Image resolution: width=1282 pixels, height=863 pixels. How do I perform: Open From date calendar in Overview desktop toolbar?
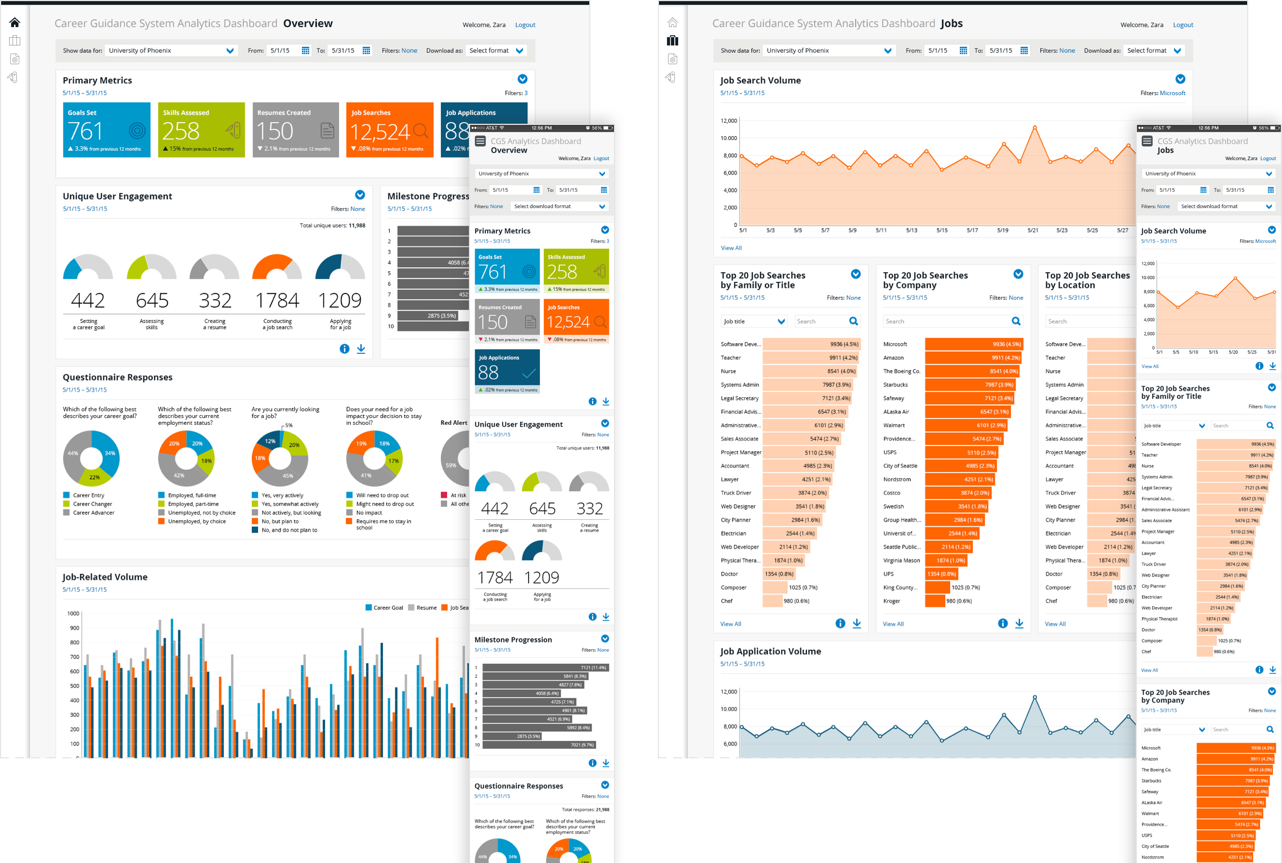[x=305, y=51]
